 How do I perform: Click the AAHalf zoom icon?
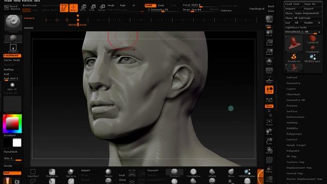(x=269, y=52)
